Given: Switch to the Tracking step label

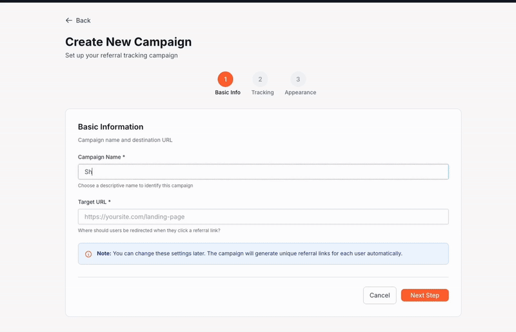Looking at the screenshot, I should click(x=263, y=93).
